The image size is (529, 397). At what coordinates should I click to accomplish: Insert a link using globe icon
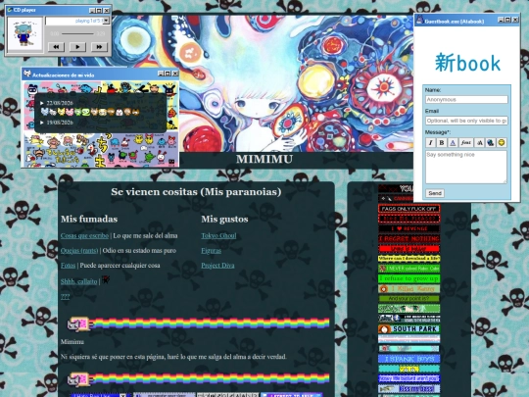pos(491,143)
